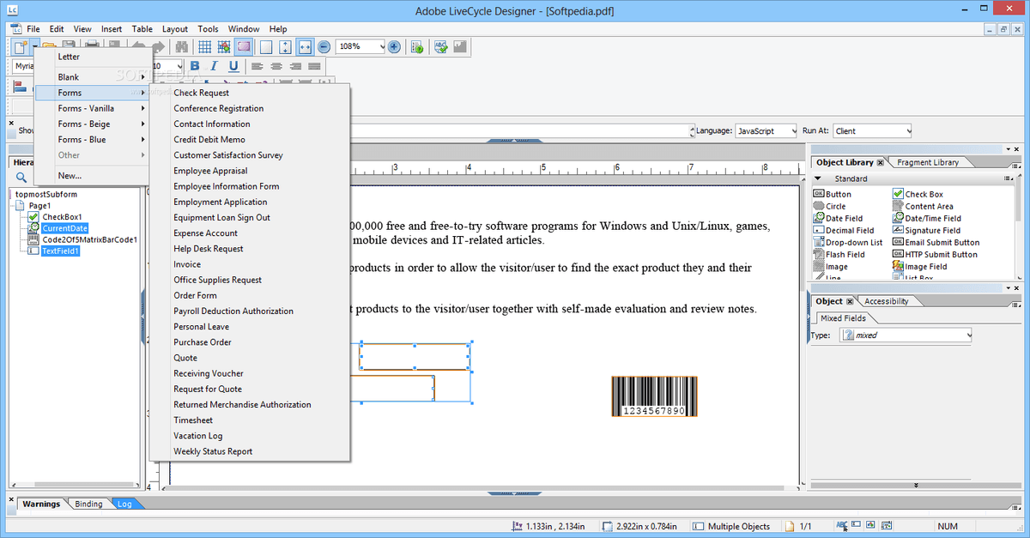Select the Date/Time Field object in library
Viewport: 1030px width, 538px height.
click(x=932, y=218)
